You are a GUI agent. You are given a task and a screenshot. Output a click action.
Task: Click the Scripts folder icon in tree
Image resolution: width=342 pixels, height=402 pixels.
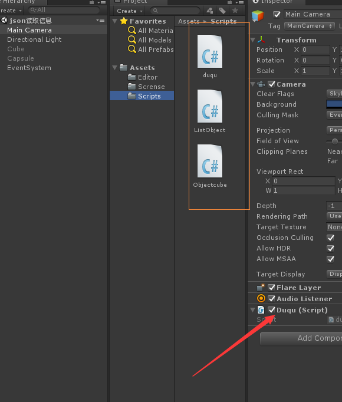coord(131,96)
